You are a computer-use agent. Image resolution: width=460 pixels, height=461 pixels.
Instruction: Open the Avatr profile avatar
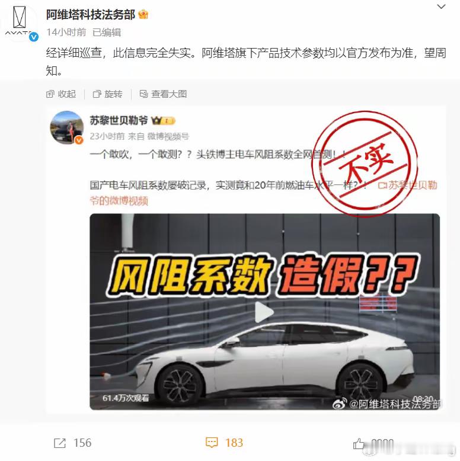[20, 21]
